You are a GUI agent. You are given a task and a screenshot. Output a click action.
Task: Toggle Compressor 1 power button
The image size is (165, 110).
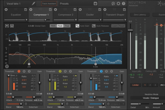click(x=31, y=9)
